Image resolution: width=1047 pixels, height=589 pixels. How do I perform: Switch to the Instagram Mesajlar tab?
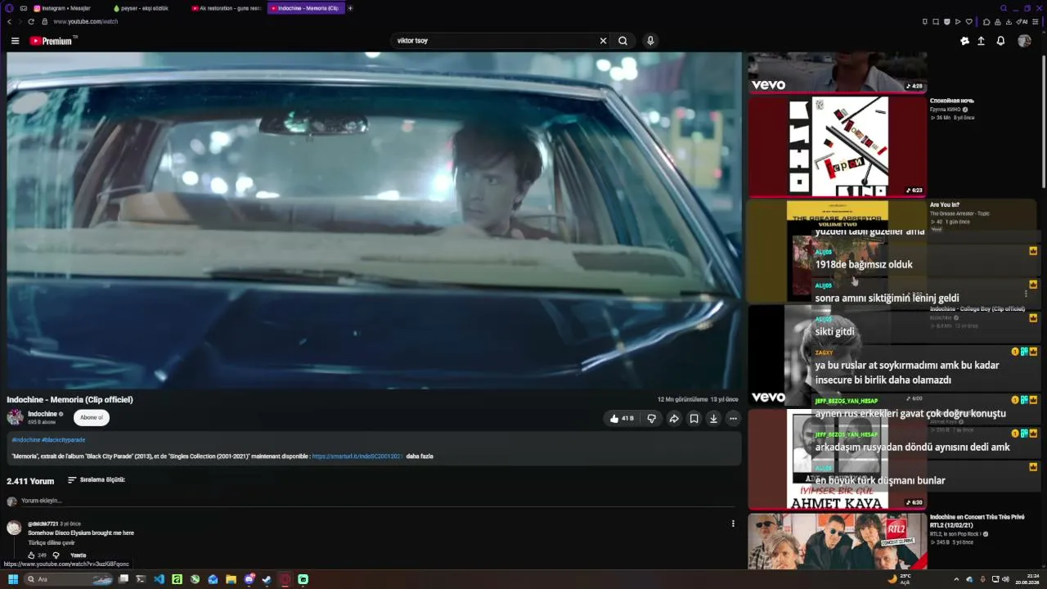pos(62,8)
